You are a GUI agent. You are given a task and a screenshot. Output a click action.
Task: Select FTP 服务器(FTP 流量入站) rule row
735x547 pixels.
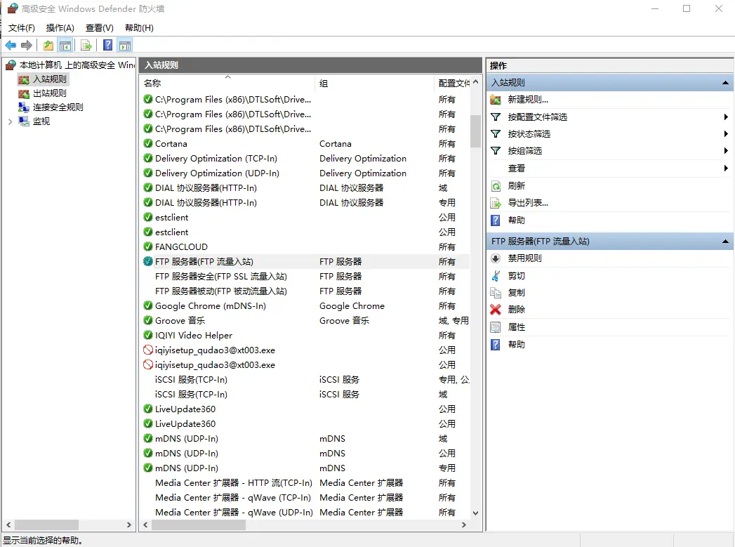click(305, 261)
